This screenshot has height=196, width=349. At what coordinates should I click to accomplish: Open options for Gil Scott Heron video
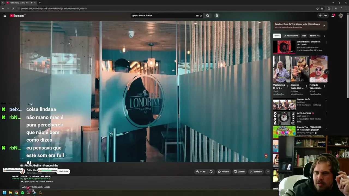326,42
